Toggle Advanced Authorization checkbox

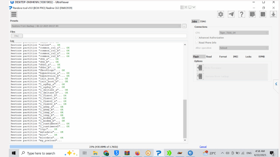click(197, 38)
